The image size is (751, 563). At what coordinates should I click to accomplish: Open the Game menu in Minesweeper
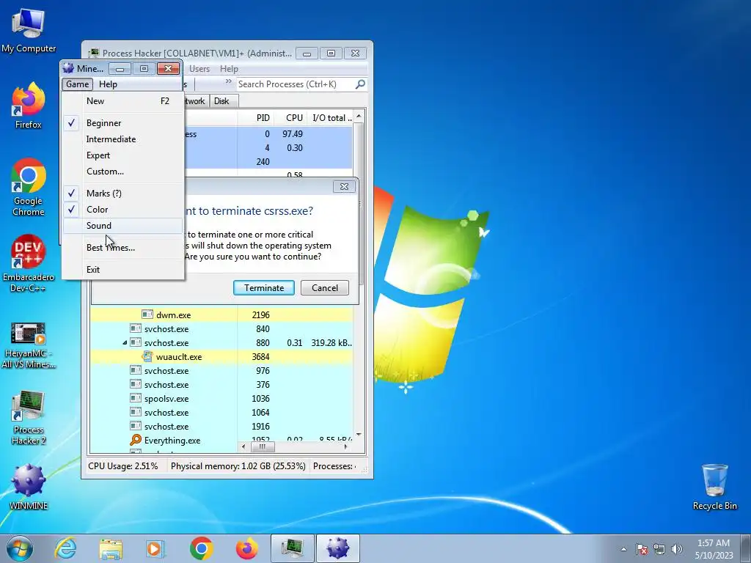pyautogui.click(x=77, y=84)
